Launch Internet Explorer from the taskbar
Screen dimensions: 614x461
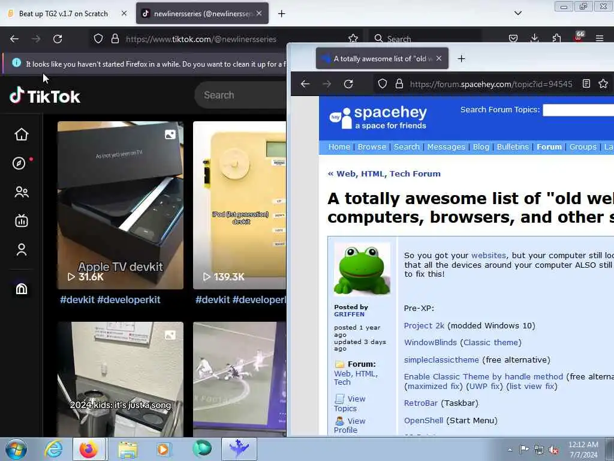pos(53,449)
